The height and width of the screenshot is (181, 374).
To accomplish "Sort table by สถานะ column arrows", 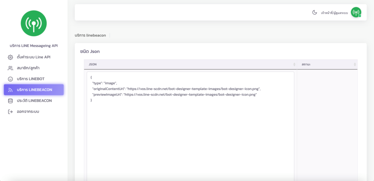I will pyautogui.click(x=355, y=65).
